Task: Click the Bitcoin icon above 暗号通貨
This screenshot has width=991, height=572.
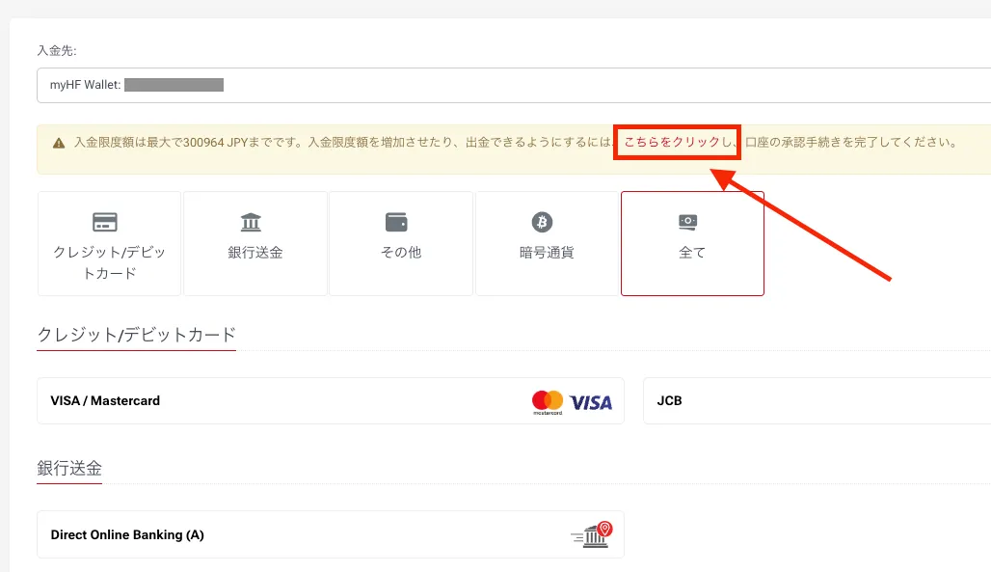Action: [543, 223]
